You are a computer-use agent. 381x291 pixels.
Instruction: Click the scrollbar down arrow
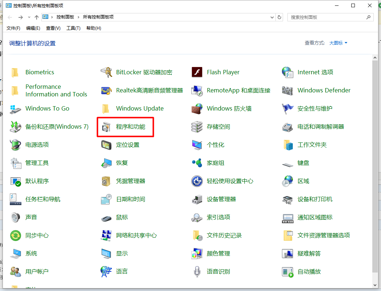tap(375, 285)
